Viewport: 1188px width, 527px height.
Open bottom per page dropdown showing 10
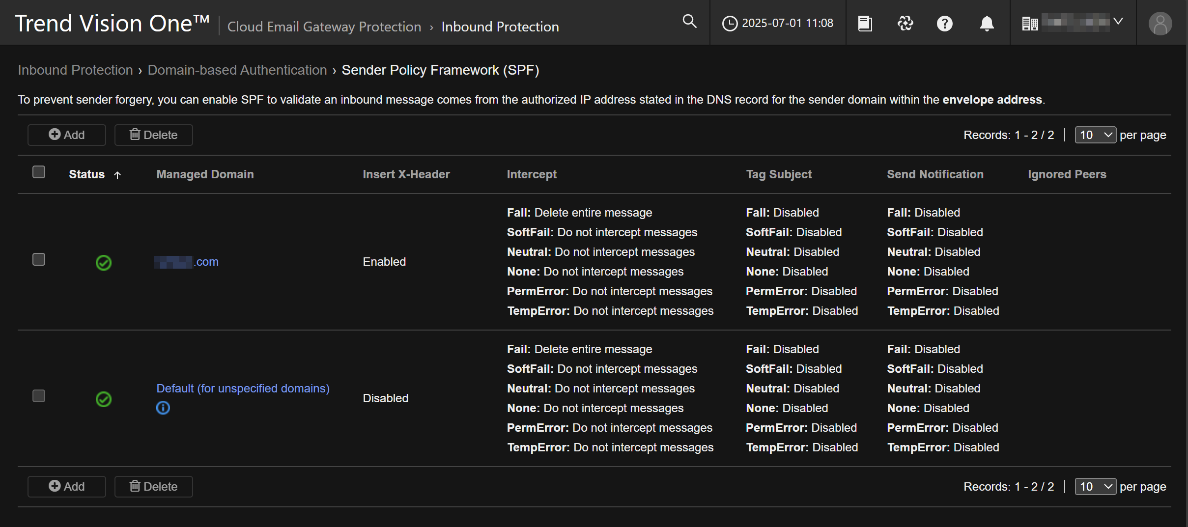click(x=1095, y=487)
